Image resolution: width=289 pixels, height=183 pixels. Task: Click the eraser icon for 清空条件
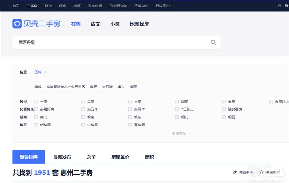[235, 172]
